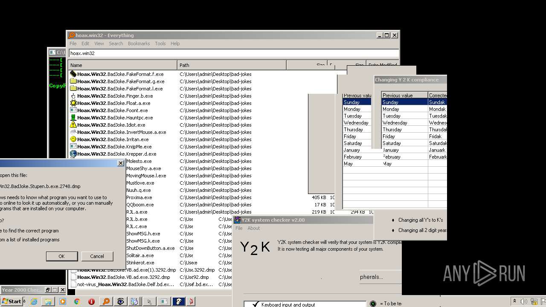Select the Finger.b.exe file icon
Viewport: 546px width, 307px height.
coord(73,96)
